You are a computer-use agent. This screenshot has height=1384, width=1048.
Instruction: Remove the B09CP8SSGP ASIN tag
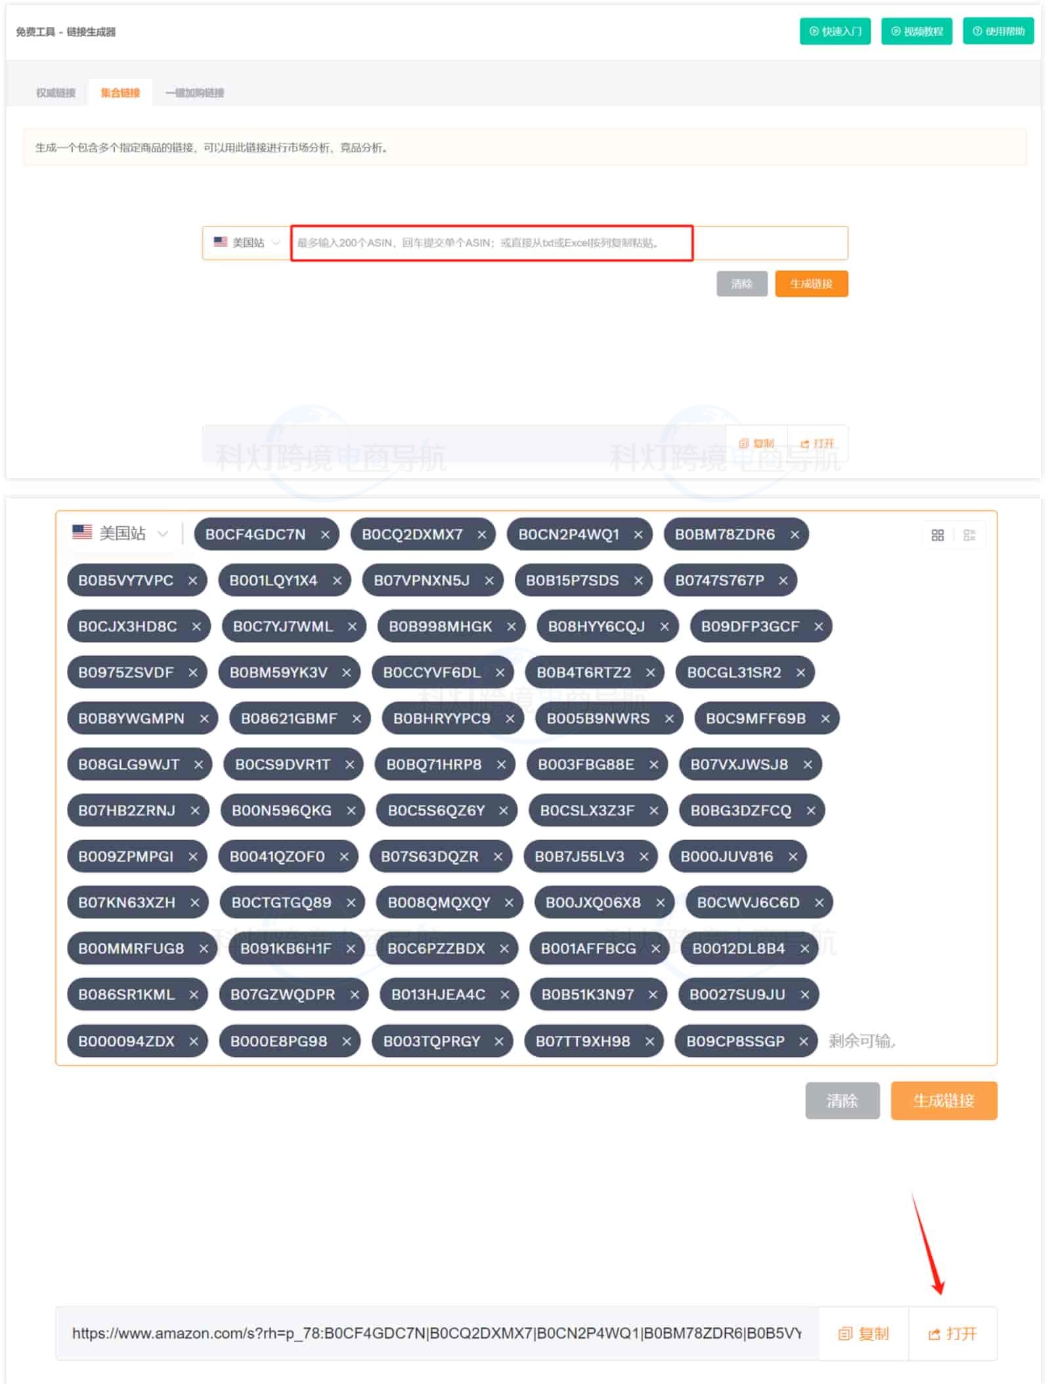(803, 1041)
